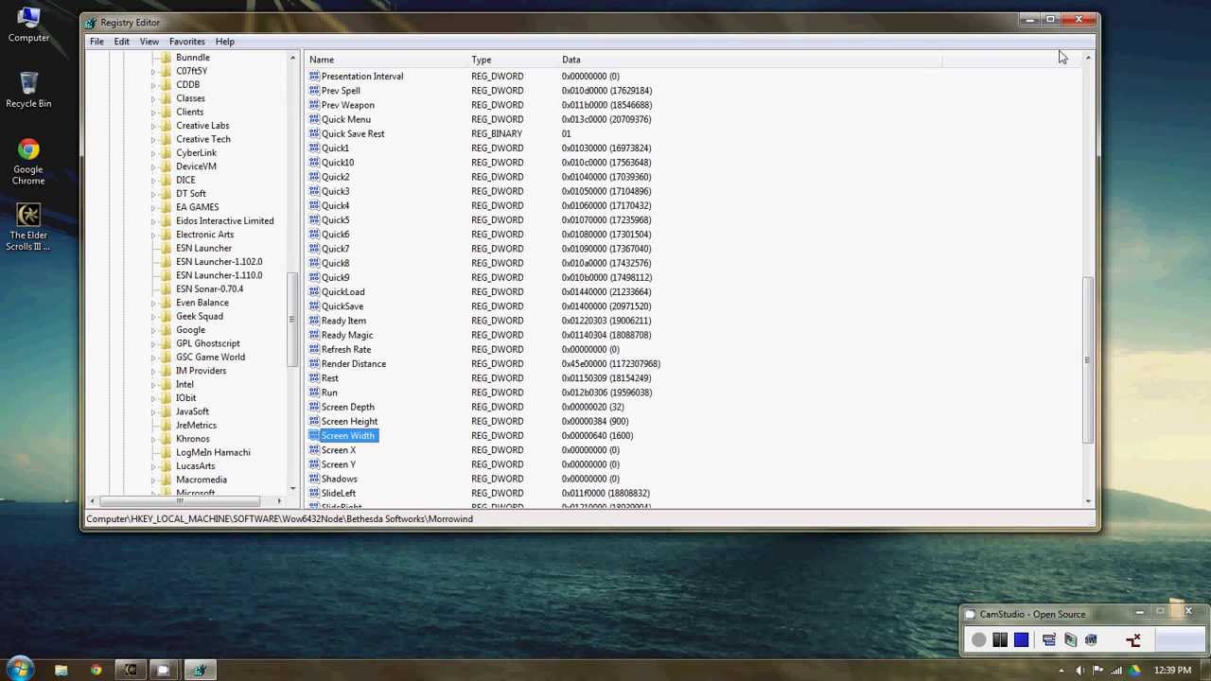Click CamStudio's SWF producer icon
The width and height of the screenshot is (1211, 681).
click(x=1091, y=640)
